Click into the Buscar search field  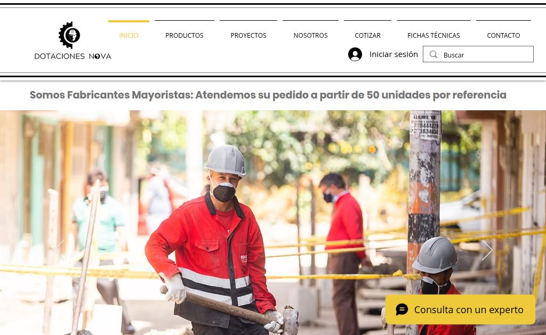click(x=478, y=54)
